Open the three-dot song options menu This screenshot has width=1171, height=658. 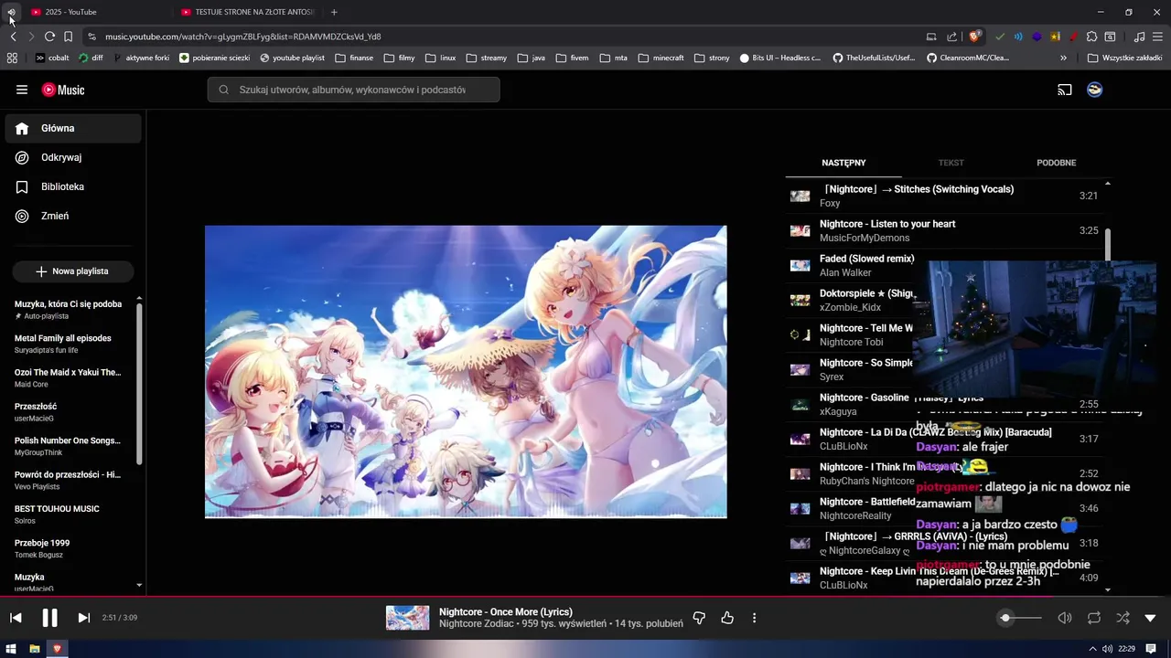(x=754, y=618)
